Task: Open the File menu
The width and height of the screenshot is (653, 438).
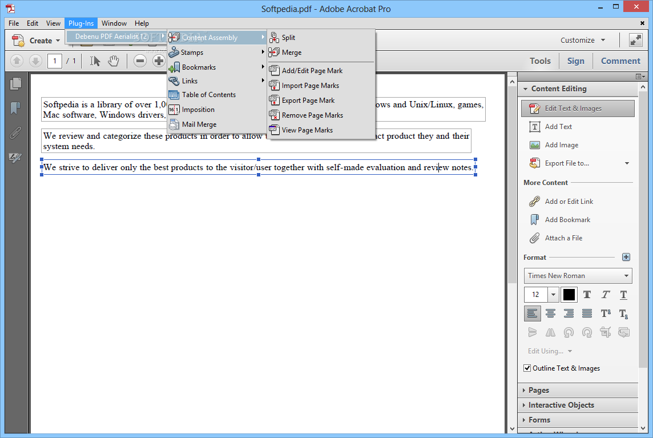Action: click(x=14, y=23)
